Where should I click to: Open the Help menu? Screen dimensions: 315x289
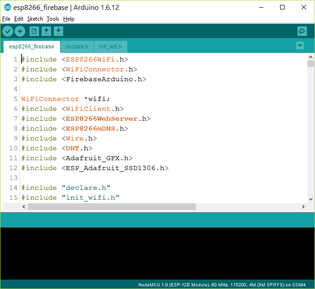[x=69, y=19]
